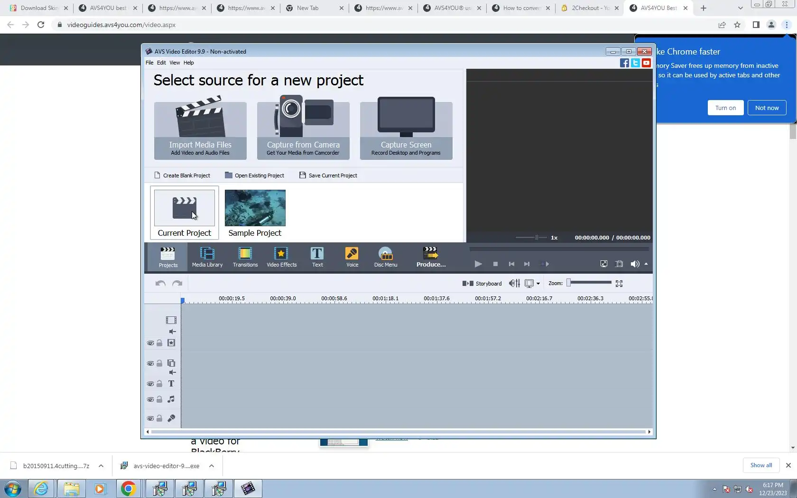Lock the text track
The image size is (797, 498).
[159, 384]
